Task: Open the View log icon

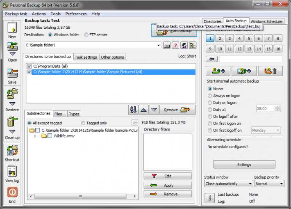Action: pyautogui.click(x=12, y=171)
